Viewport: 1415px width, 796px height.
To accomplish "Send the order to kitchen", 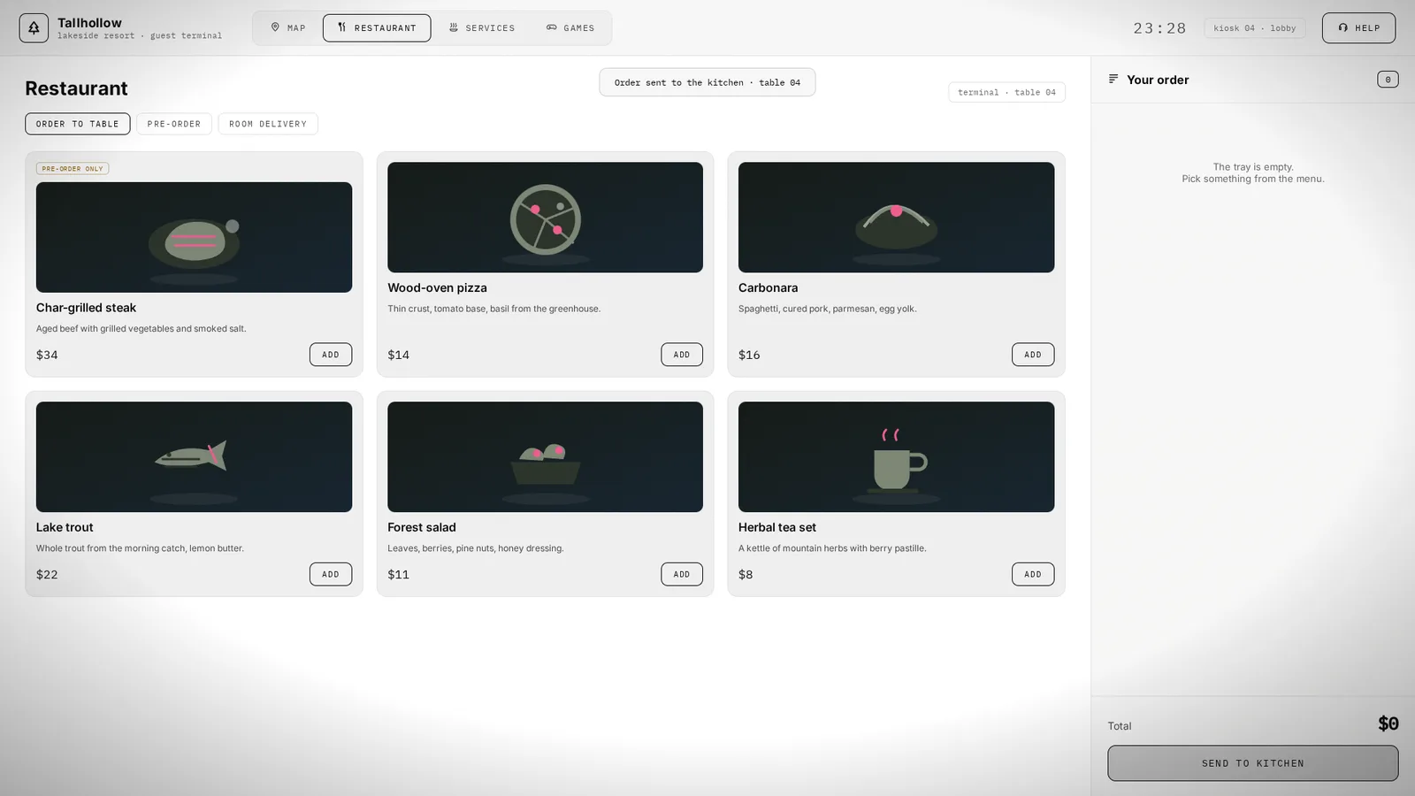I will [1253, 763].
